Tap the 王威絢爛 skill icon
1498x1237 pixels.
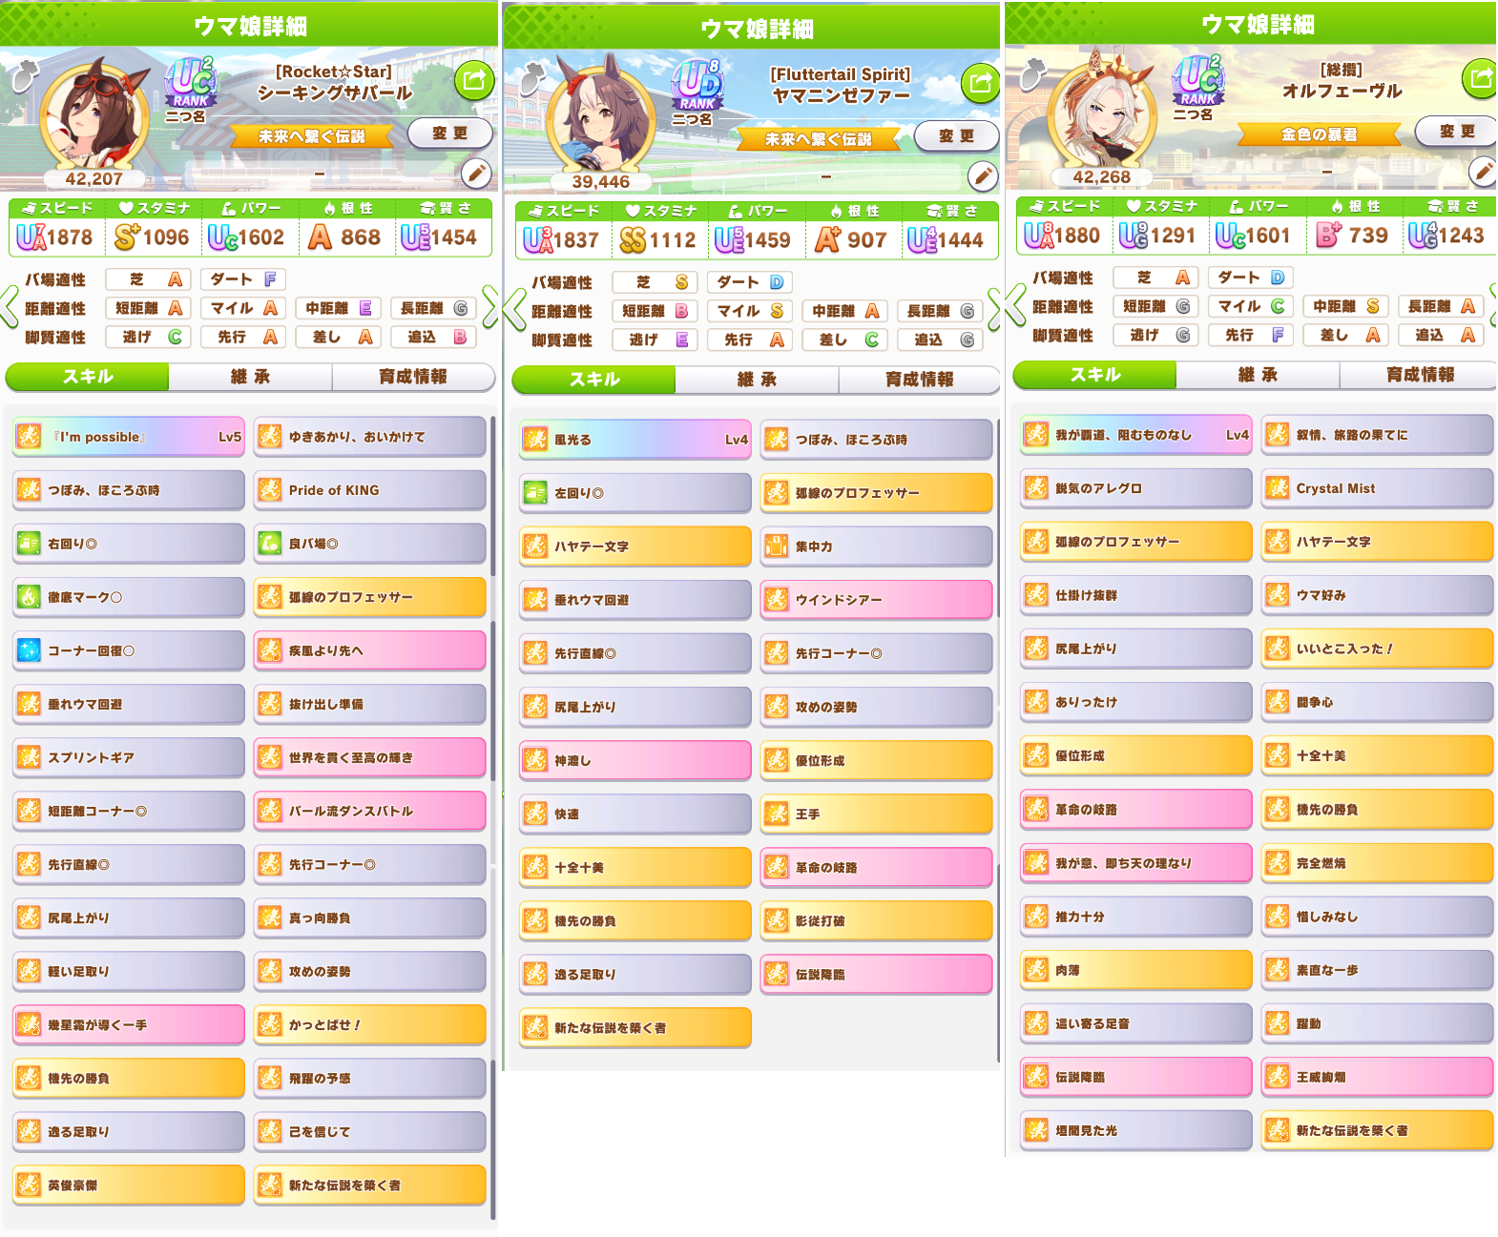coord(1277,1077)
